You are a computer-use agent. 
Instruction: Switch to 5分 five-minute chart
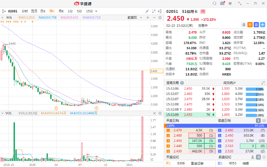coord(79,11)
